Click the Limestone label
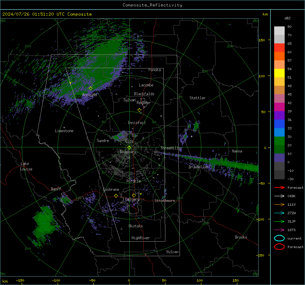The width and height of the screenshot is (305, 285). (x=64, y=131)
